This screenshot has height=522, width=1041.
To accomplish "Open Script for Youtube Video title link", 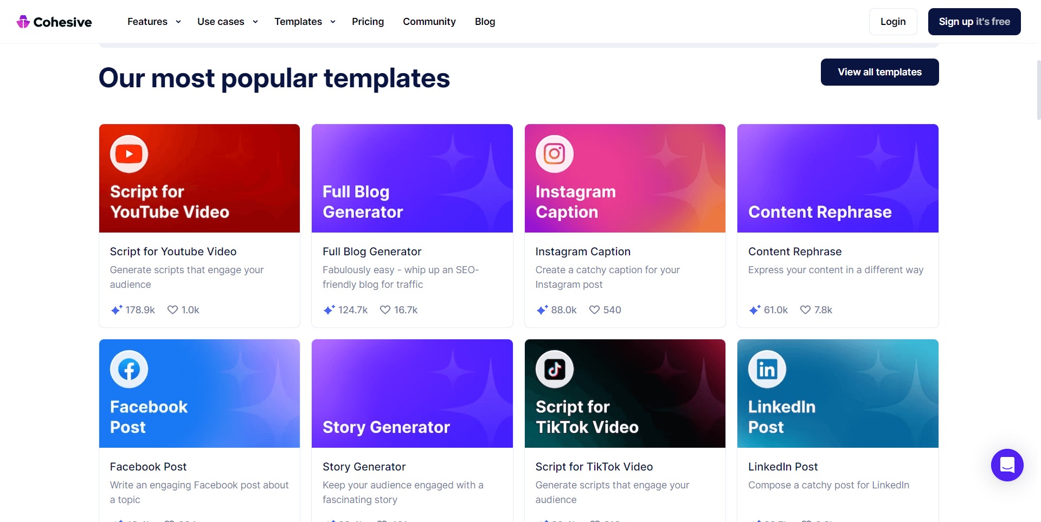I will tap(173, 252).
